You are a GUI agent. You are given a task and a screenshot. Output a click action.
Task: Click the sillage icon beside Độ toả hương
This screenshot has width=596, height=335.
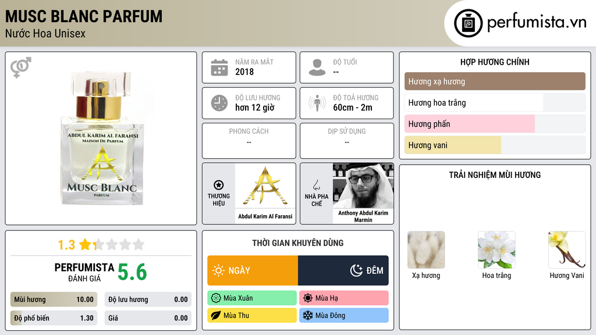click(317, 103)
